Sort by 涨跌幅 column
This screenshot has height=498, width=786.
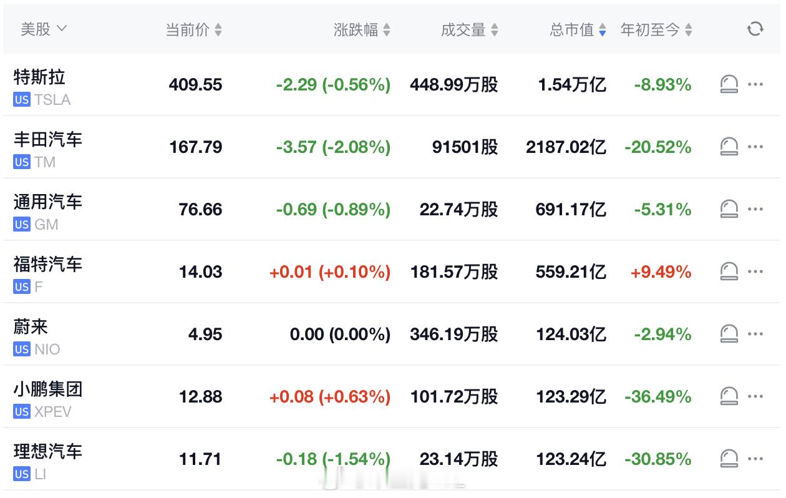(x=362, y=29)
